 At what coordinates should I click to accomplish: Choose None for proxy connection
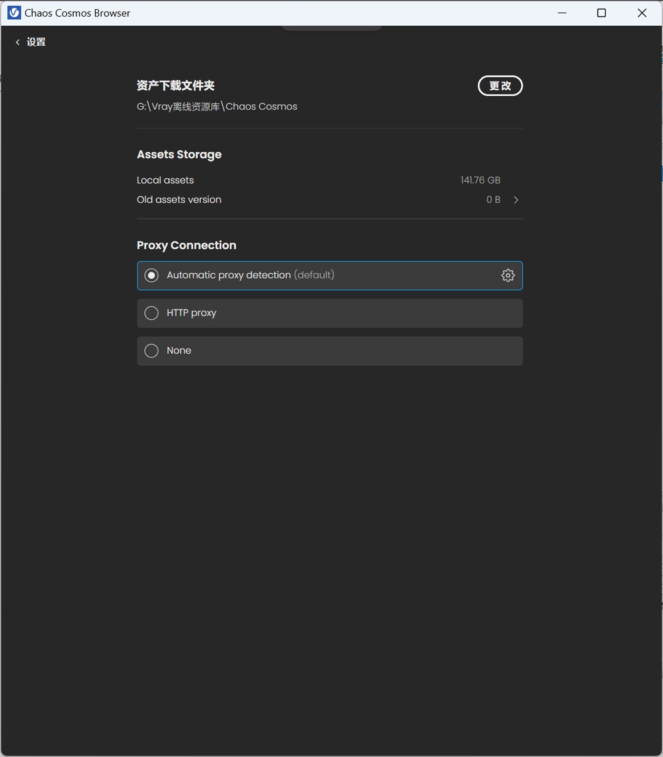point(151,351)
